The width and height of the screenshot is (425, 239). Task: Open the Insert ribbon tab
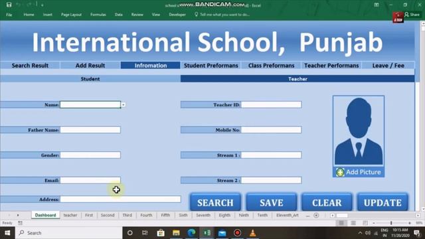pos(47,15)
